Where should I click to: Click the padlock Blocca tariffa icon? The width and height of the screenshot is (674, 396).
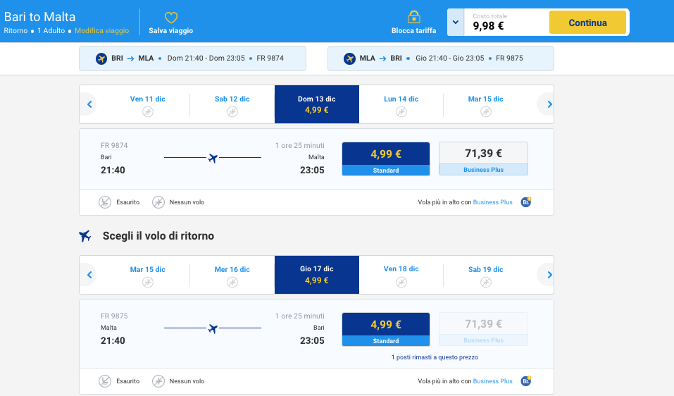pyautogui.click(x=413, y=17)
